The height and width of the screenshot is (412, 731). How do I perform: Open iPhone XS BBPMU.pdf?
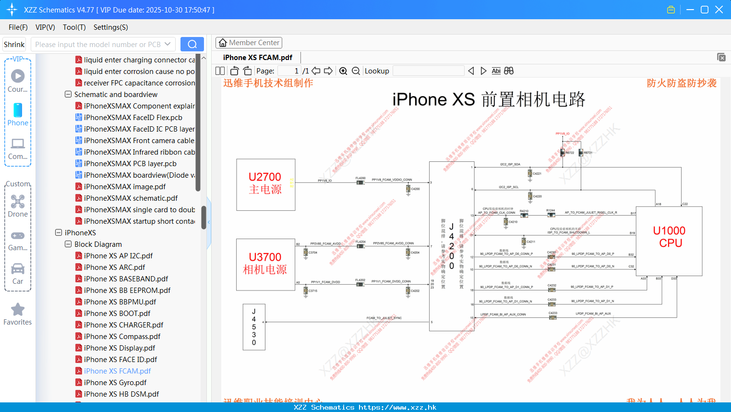pos(120,302)
